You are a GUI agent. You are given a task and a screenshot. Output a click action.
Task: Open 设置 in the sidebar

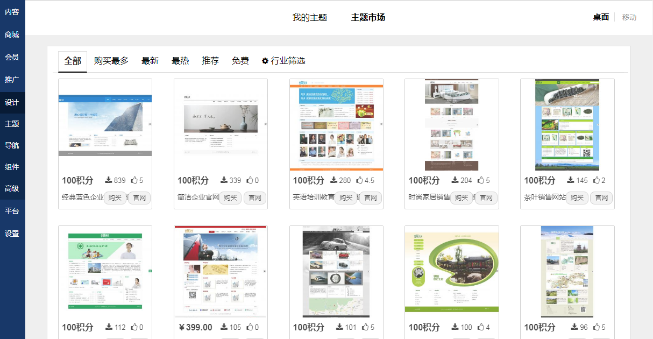[12, 234]
